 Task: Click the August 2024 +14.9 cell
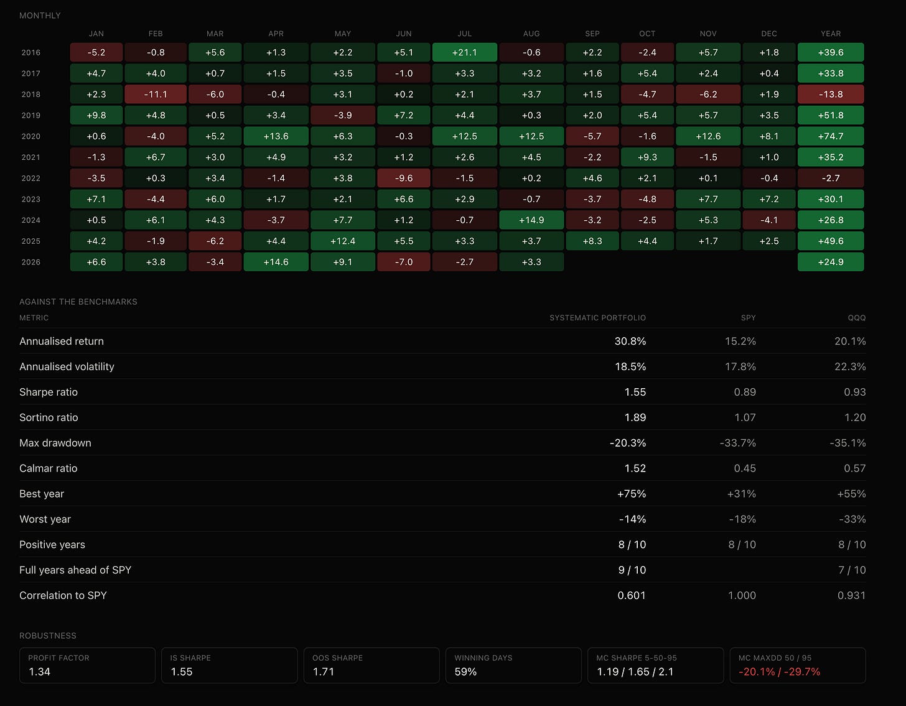coord(531,220)
